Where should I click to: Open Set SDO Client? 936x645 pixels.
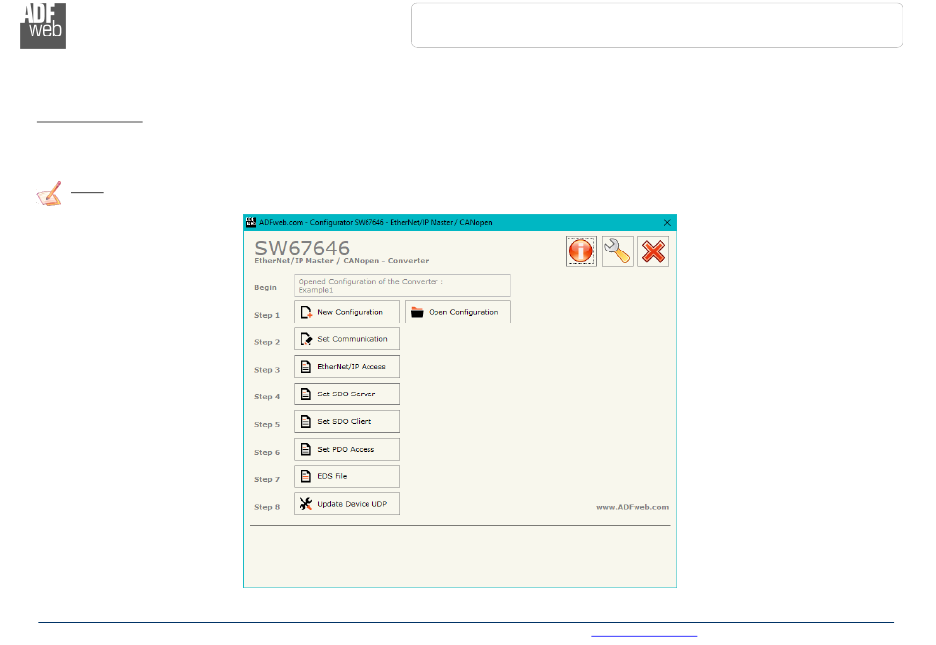coord(346,421)
